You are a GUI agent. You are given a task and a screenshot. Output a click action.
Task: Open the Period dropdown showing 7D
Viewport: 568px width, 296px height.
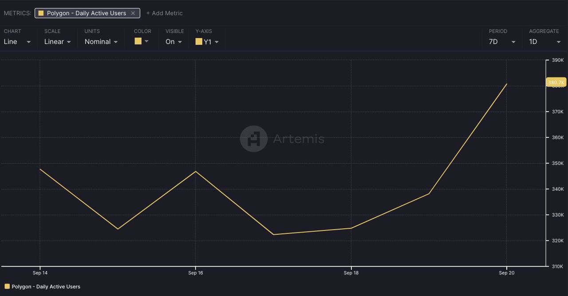502,42
